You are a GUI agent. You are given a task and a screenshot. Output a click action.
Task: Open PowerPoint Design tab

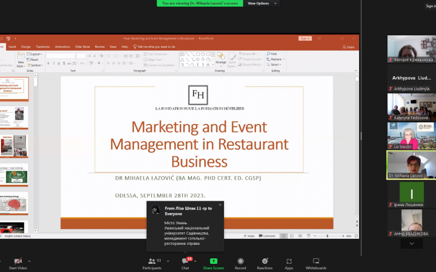coord(26,47)
